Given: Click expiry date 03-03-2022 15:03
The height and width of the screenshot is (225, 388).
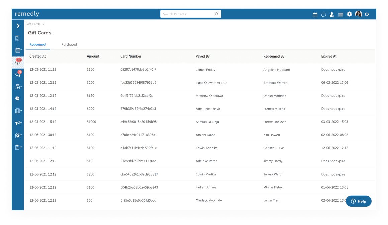Looking at the screenshot, I should tap(334, 122).
